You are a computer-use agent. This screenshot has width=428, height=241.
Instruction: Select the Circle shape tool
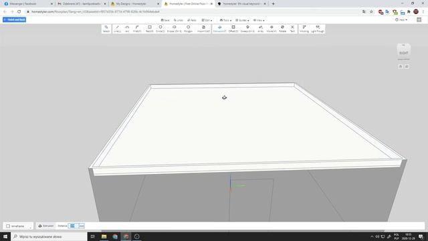(x=160, y=29)
